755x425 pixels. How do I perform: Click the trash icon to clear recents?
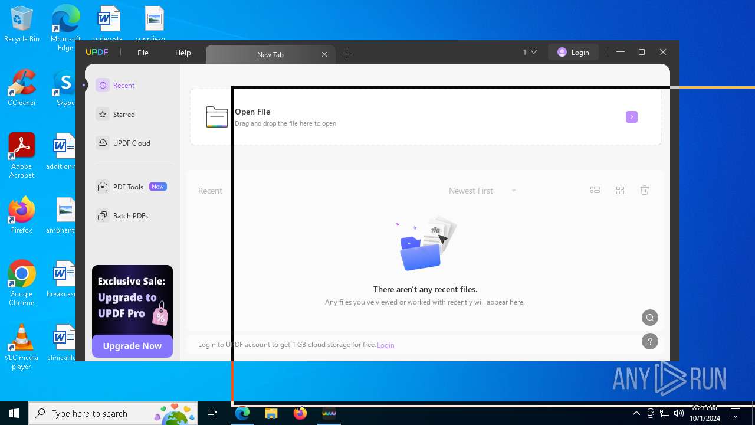click(645, 190)
